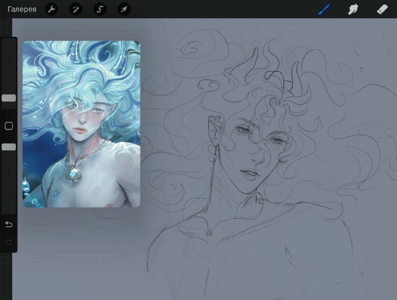
Task: Tap the square Modify button in sidebar
Action: point(9,126)
